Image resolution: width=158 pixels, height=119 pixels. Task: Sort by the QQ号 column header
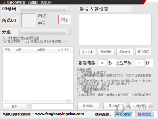pyautogui.click(x=19, y=50)
